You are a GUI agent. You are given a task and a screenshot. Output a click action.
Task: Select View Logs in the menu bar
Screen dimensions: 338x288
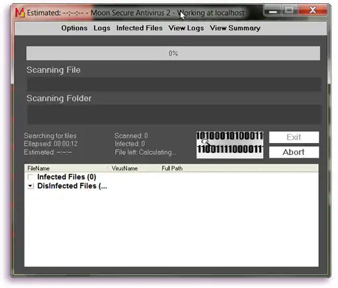tap(186, 28)
